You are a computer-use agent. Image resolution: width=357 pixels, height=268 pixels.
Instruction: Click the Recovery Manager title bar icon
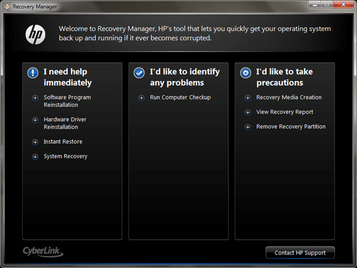7,7
